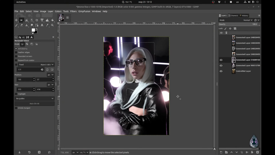Click the Auto Shrink button

[34, 104]
